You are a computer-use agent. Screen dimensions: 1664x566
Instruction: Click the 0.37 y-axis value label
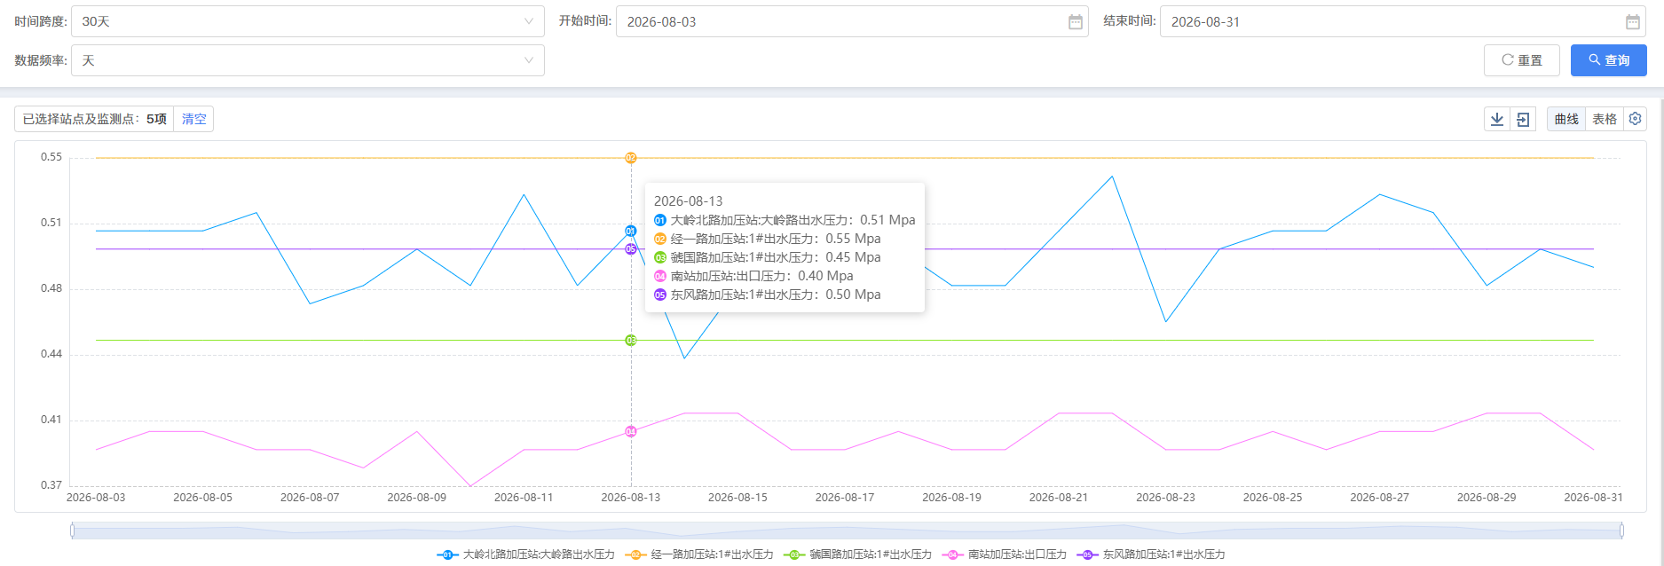[x=51, y=485]
